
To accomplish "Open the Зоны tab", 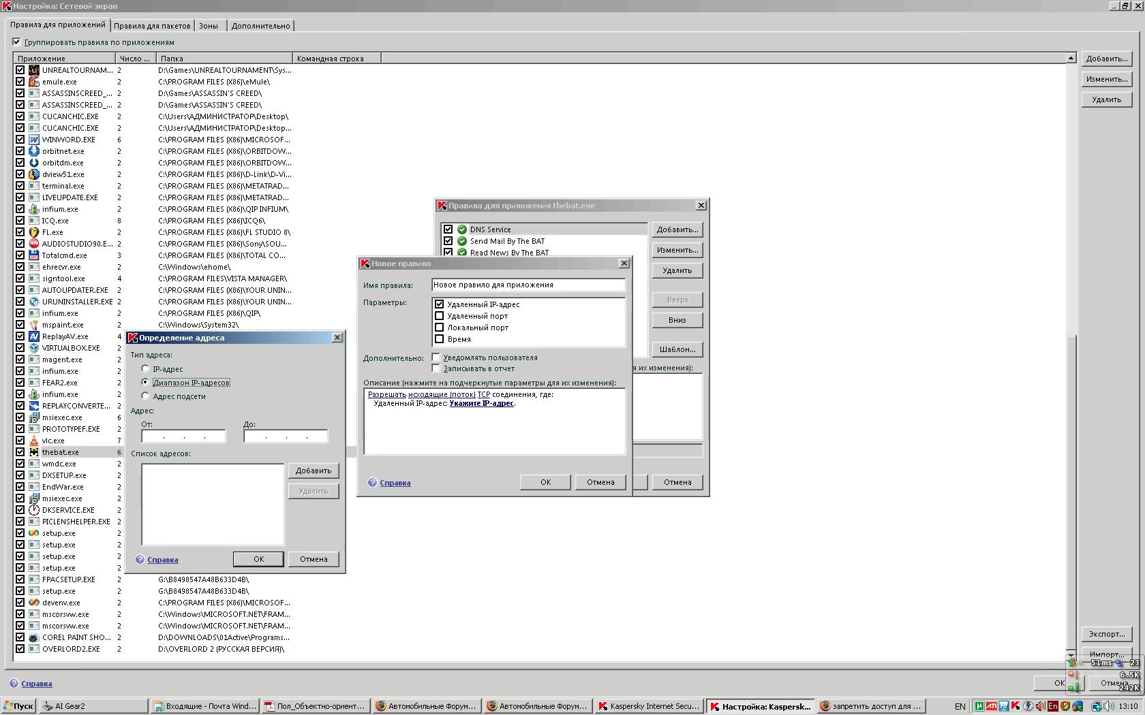I will [209, 26].
